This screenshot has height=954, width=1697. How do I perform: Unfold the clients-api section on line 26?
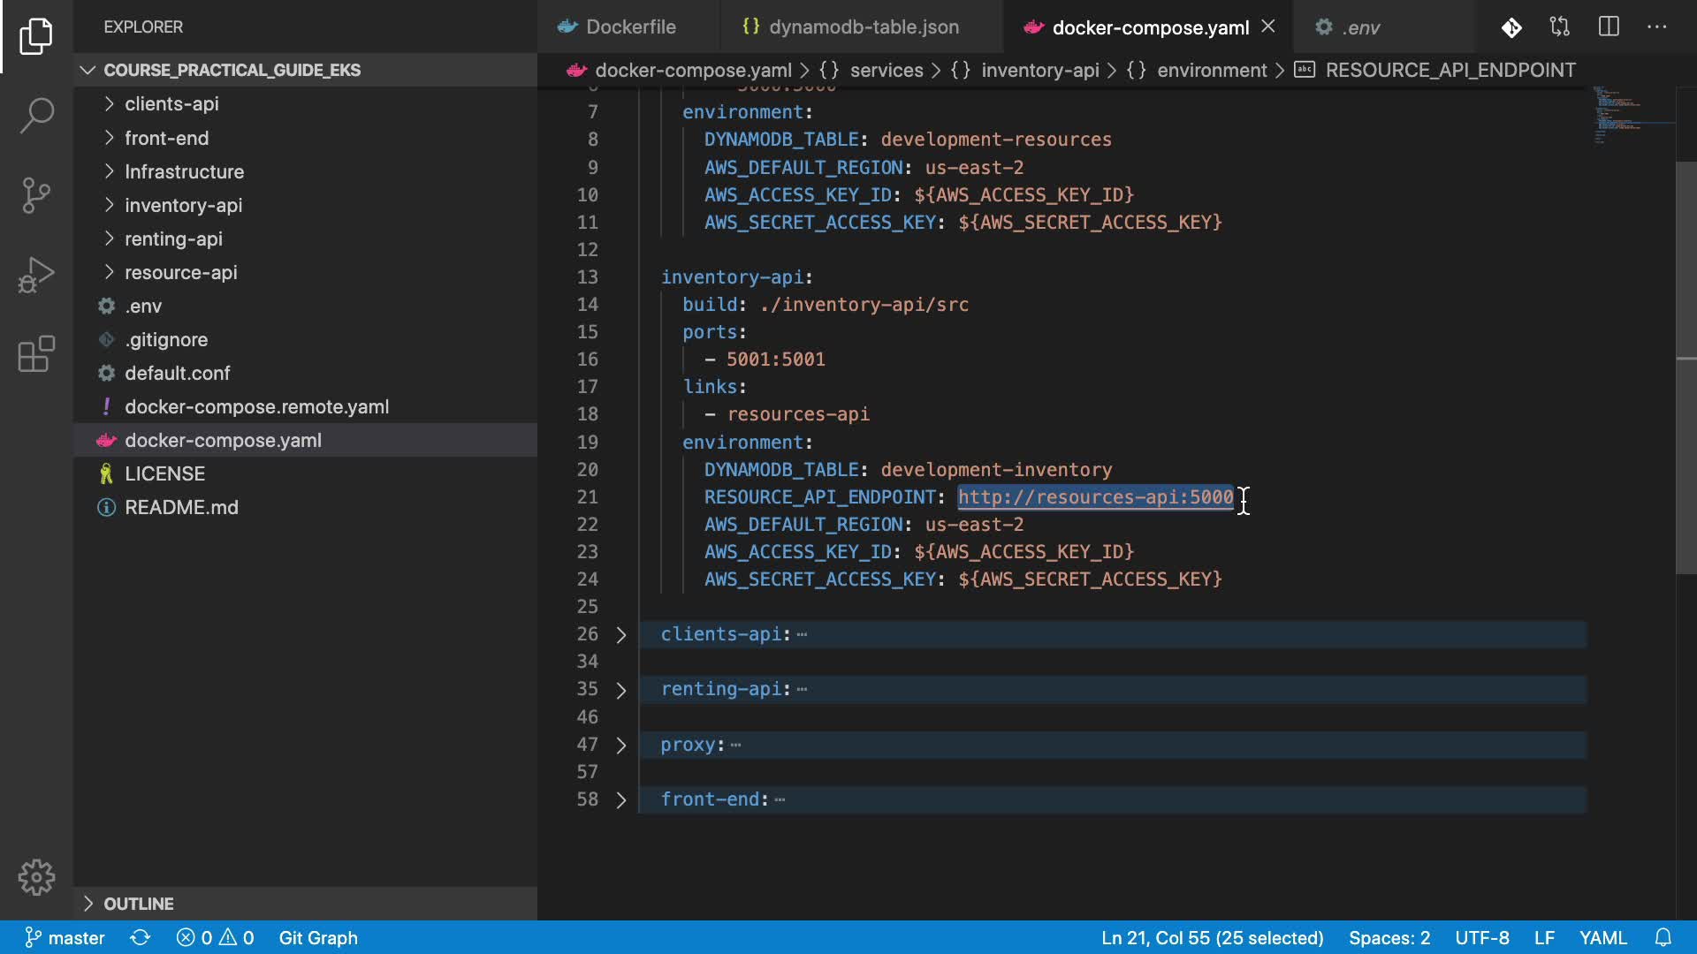[x=620, y=635]
